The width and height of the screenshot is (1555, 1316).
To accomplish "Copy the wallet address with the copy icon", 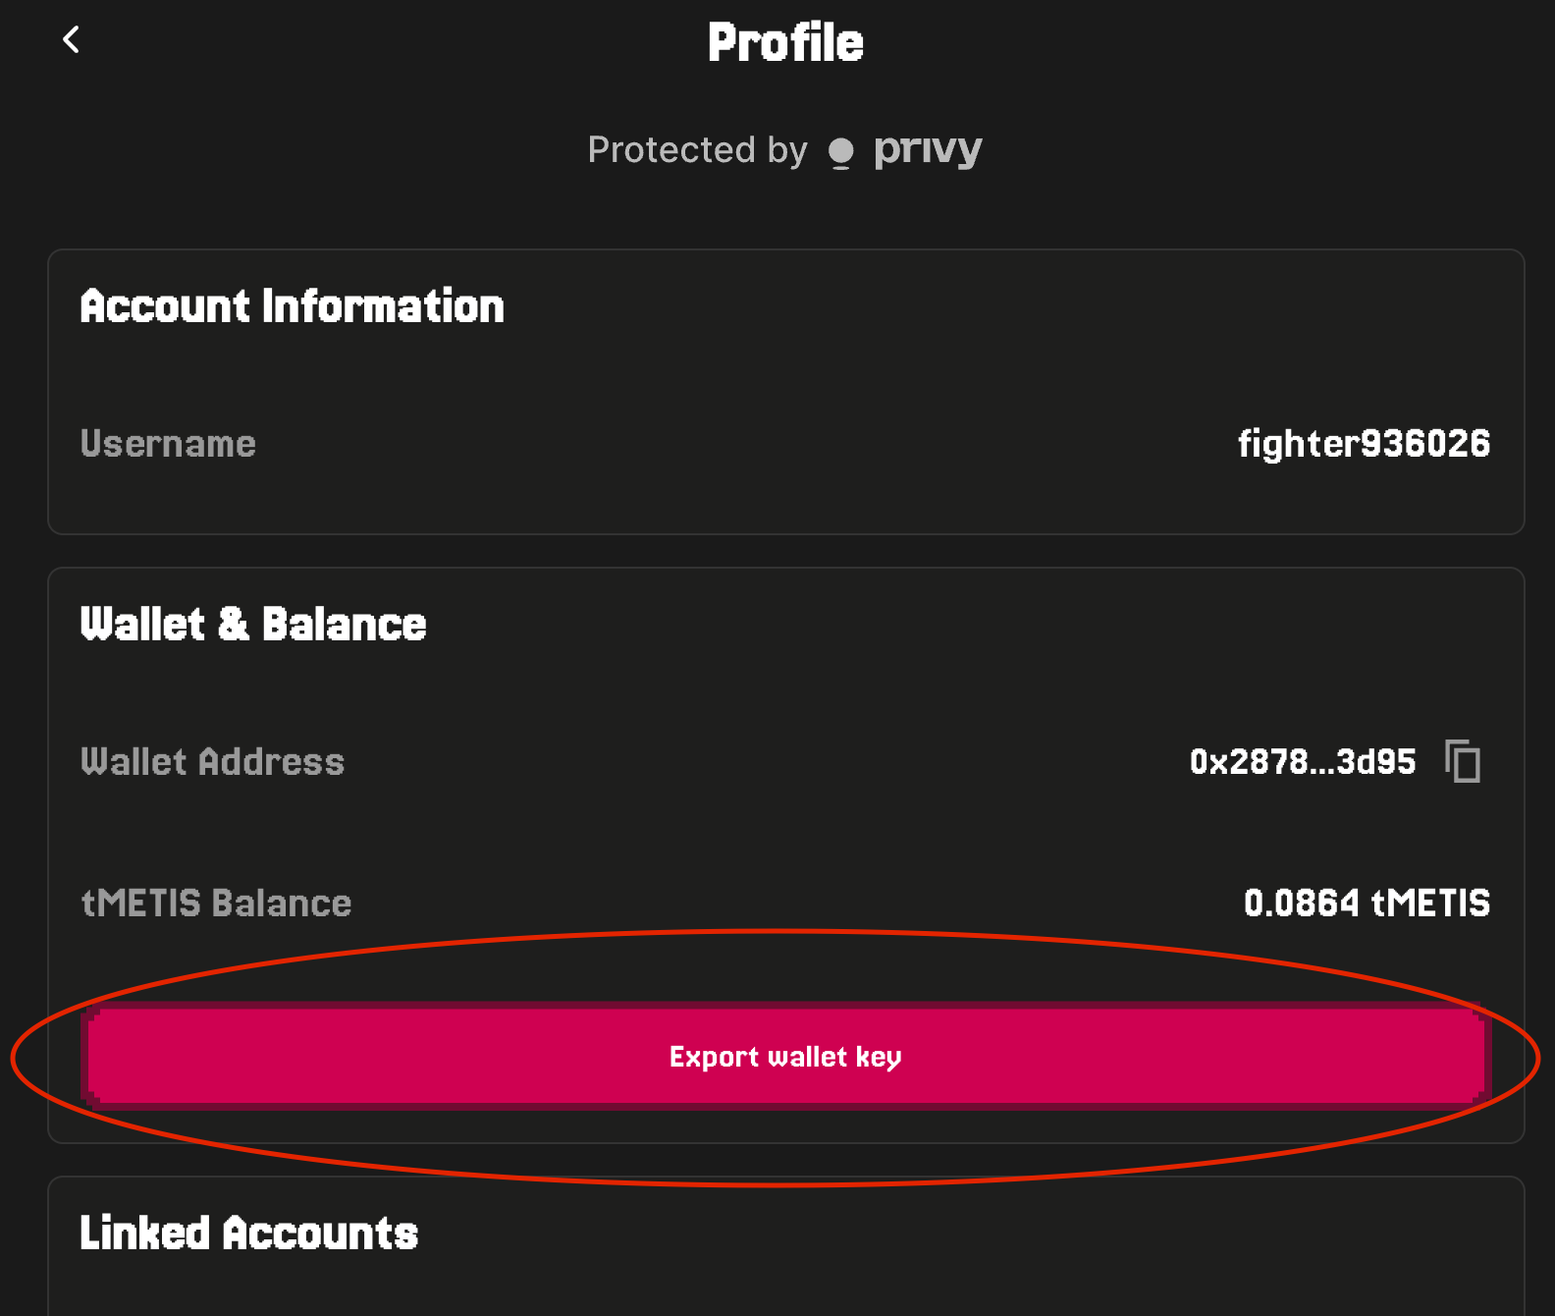I will point(1463,761).
